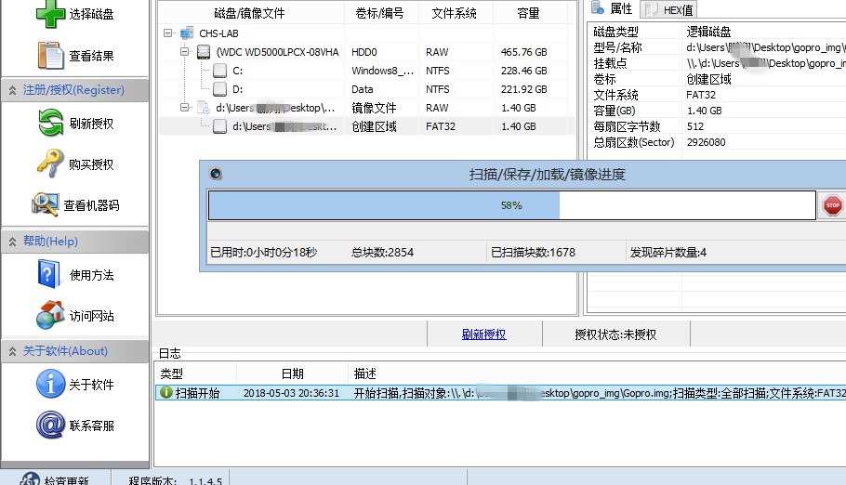
Task: Switch to the 属性 tab
Action: tap(612, 8)
